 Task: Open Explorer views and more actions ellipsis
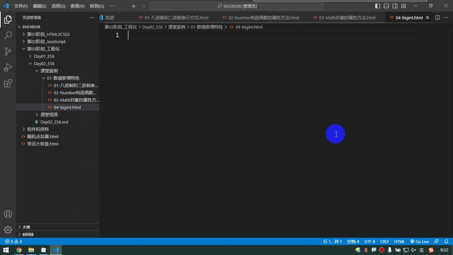coord(92,18)
